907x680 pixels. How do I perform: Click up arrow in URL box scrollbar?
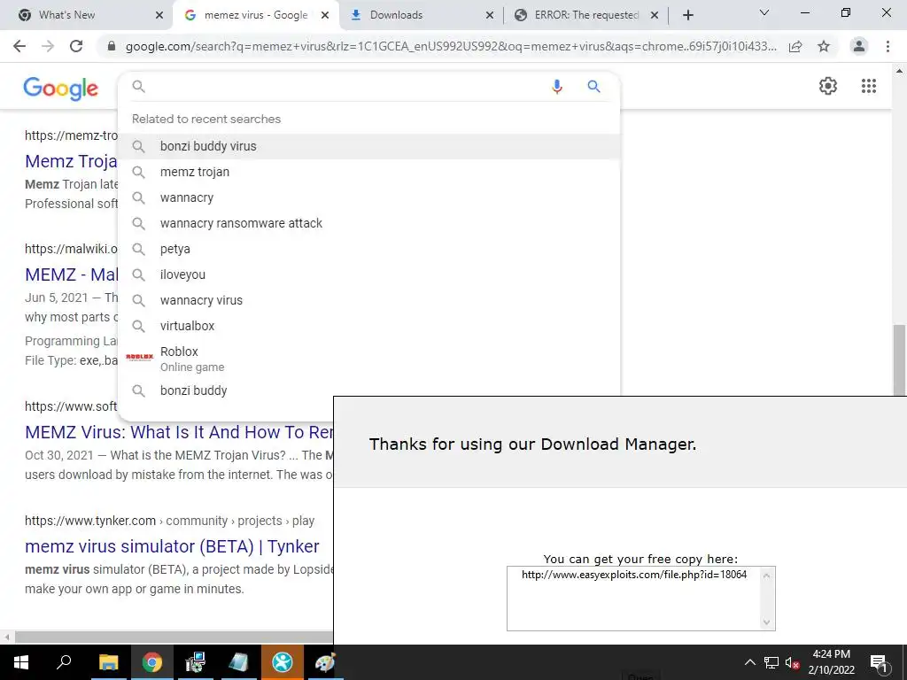pos(767,576)
